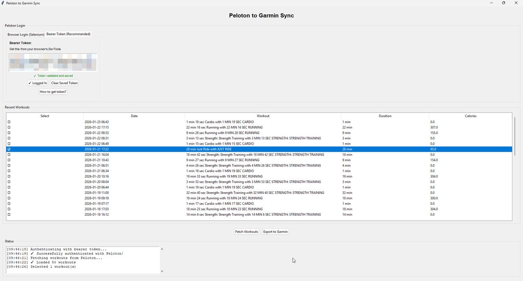Click the 32 min 40 sec Strength workout text
The width and height of the screenshot is (523, 281).
coord(255,193)
